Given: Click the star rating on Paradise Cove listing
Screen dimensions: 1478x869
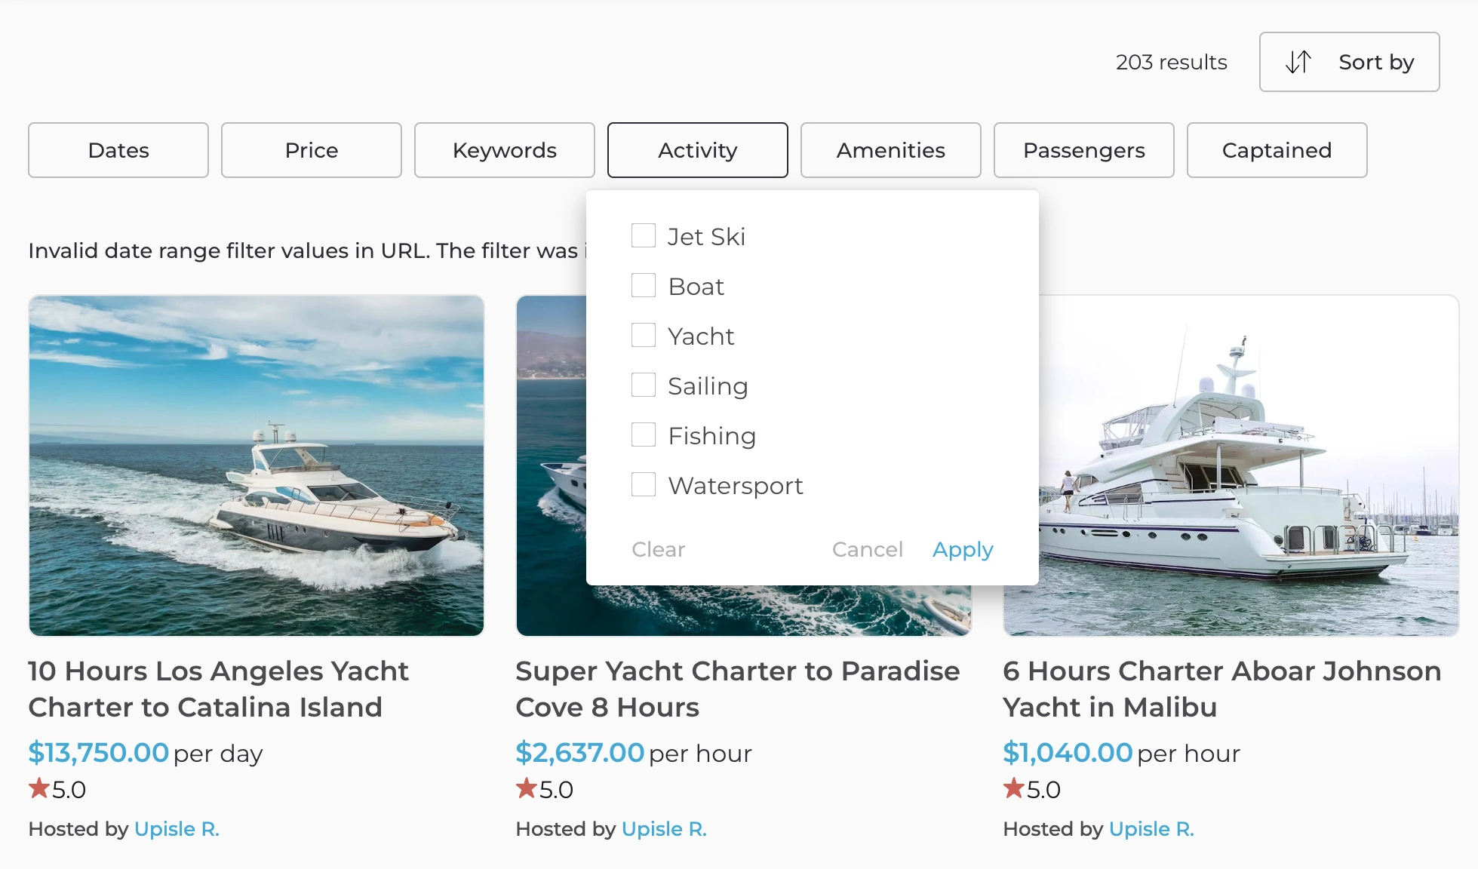Looking at the screenshot, I should pyautogui.click(x=543, y=789).
